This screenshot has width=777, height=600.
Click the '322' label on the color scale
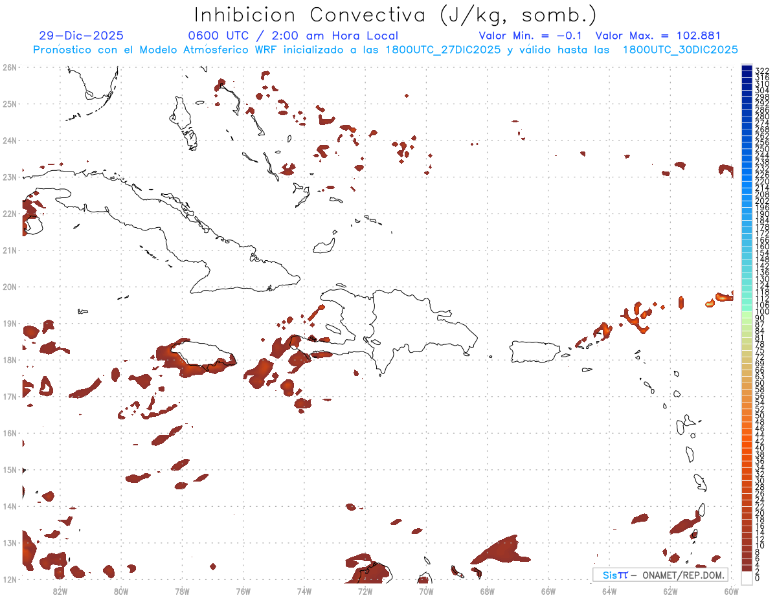pos(762,71)
